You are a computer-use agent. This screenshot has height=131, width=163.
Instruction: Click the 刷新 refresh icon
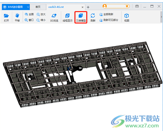click(93, 17)
